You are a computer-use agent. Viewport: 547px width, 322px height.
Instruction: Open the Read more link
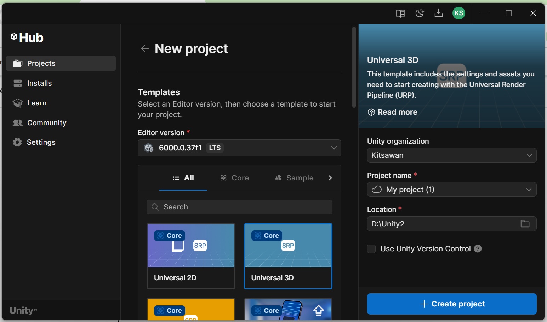pyautogui.click(x=393, y=112)
